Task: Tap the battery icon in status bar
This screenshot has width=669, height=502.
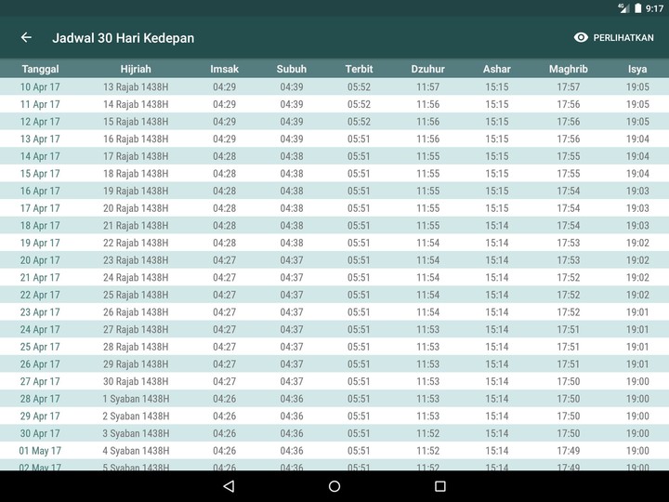Action: [x=638, y=7]
